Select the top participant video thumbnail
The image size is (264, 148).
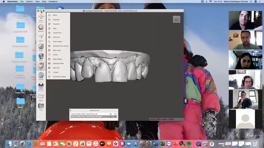[x=245, y=21]
